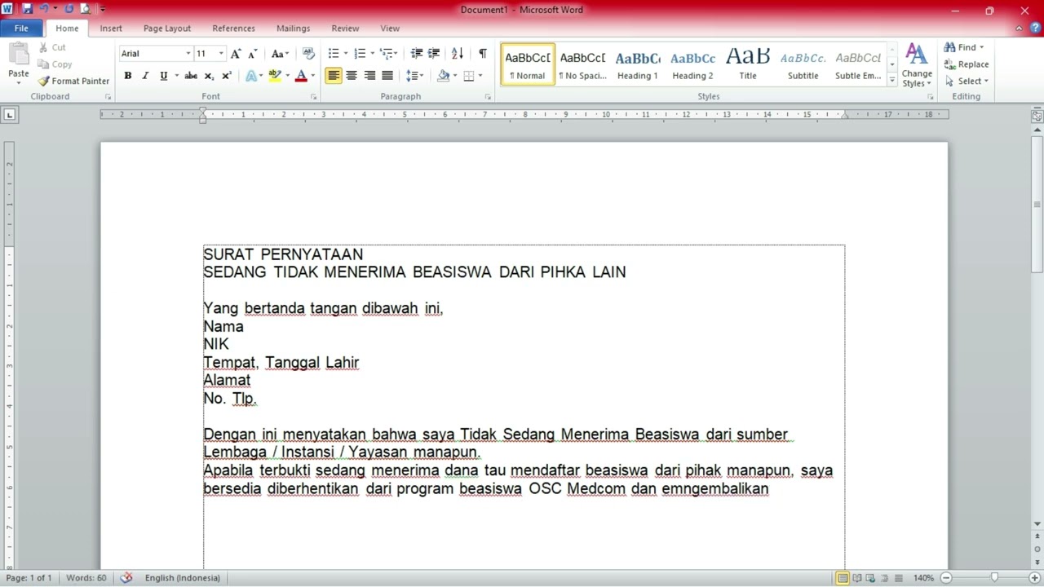The width and height of the screenshot is (1044, 587).
Task: Click Find in Editing group
Action: point(963,47)
